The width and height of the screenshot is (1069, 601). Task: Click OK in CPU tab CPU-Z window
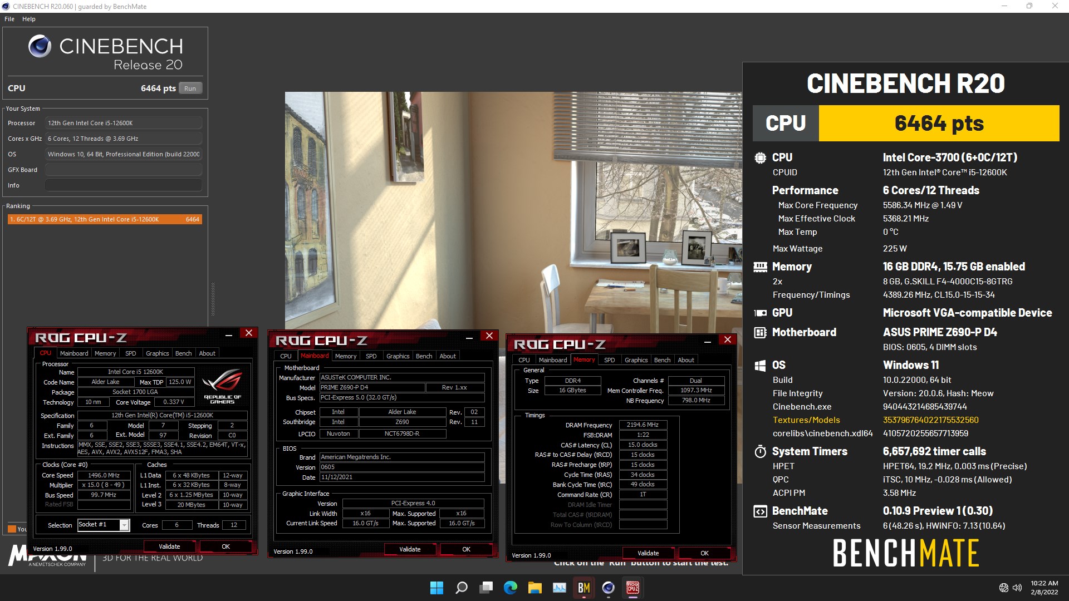tap(226, 546)
